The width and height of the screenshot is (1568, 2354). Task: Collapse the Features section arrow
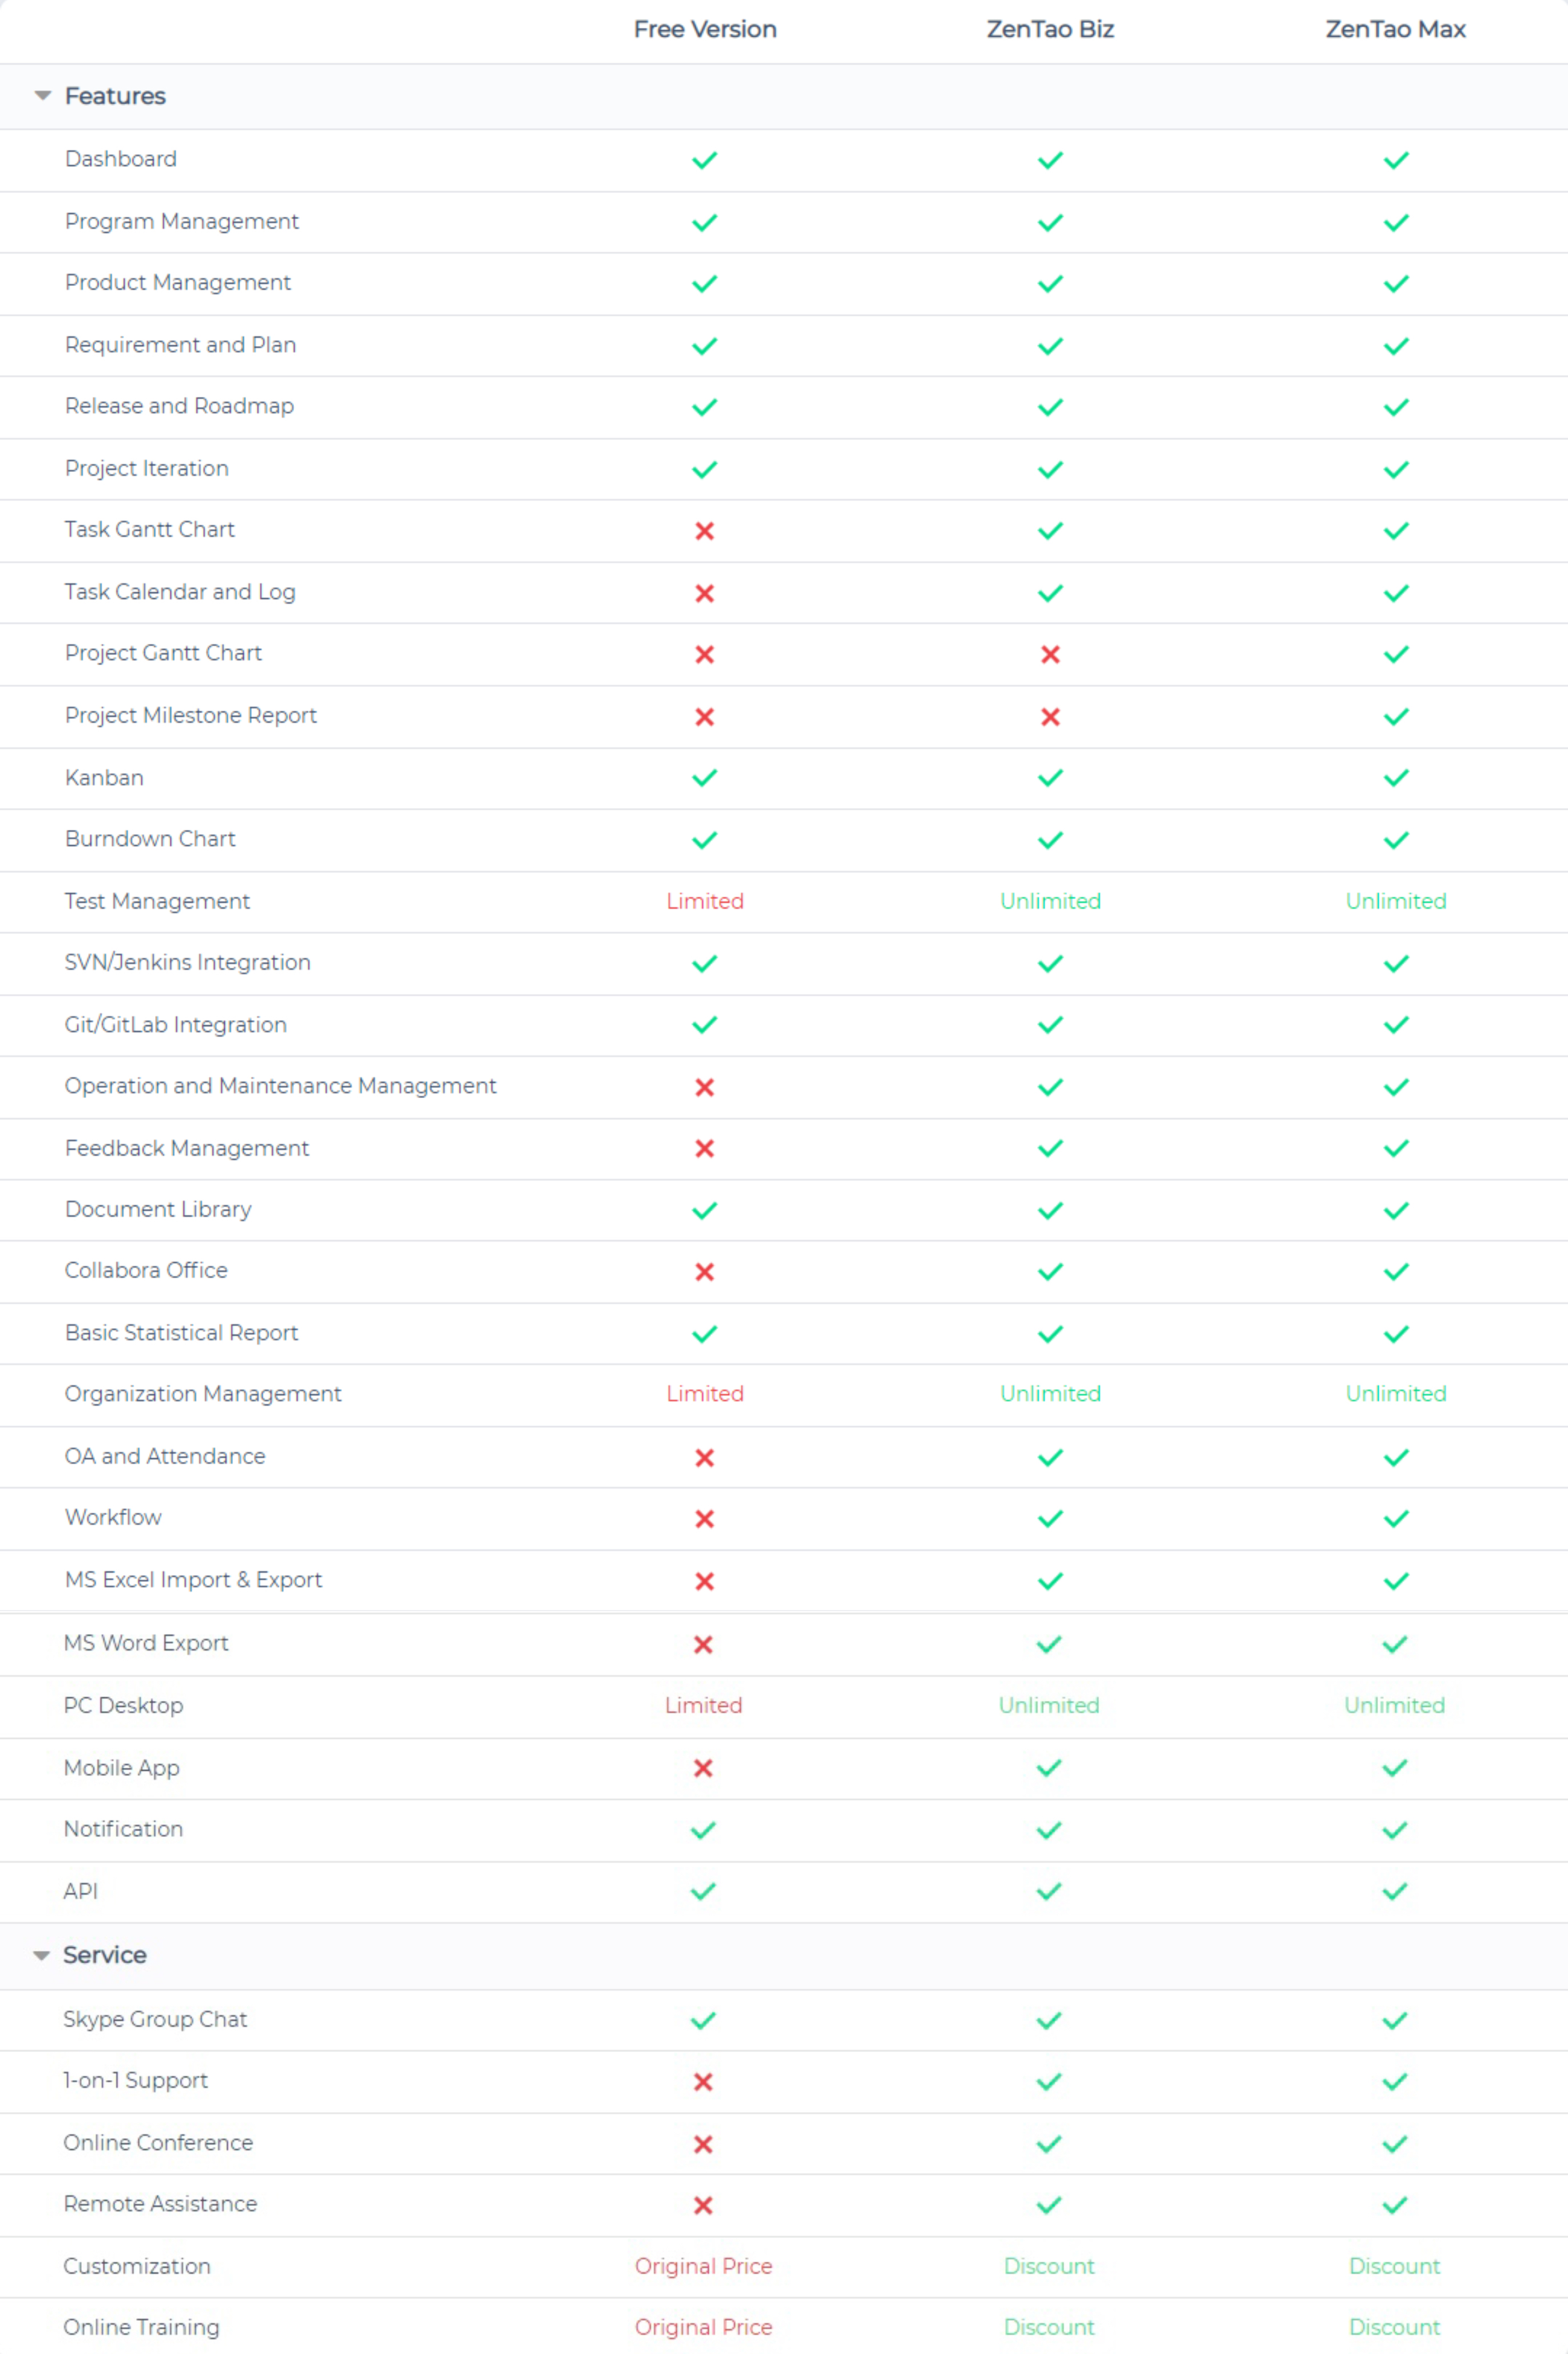[x=42, y=96]
